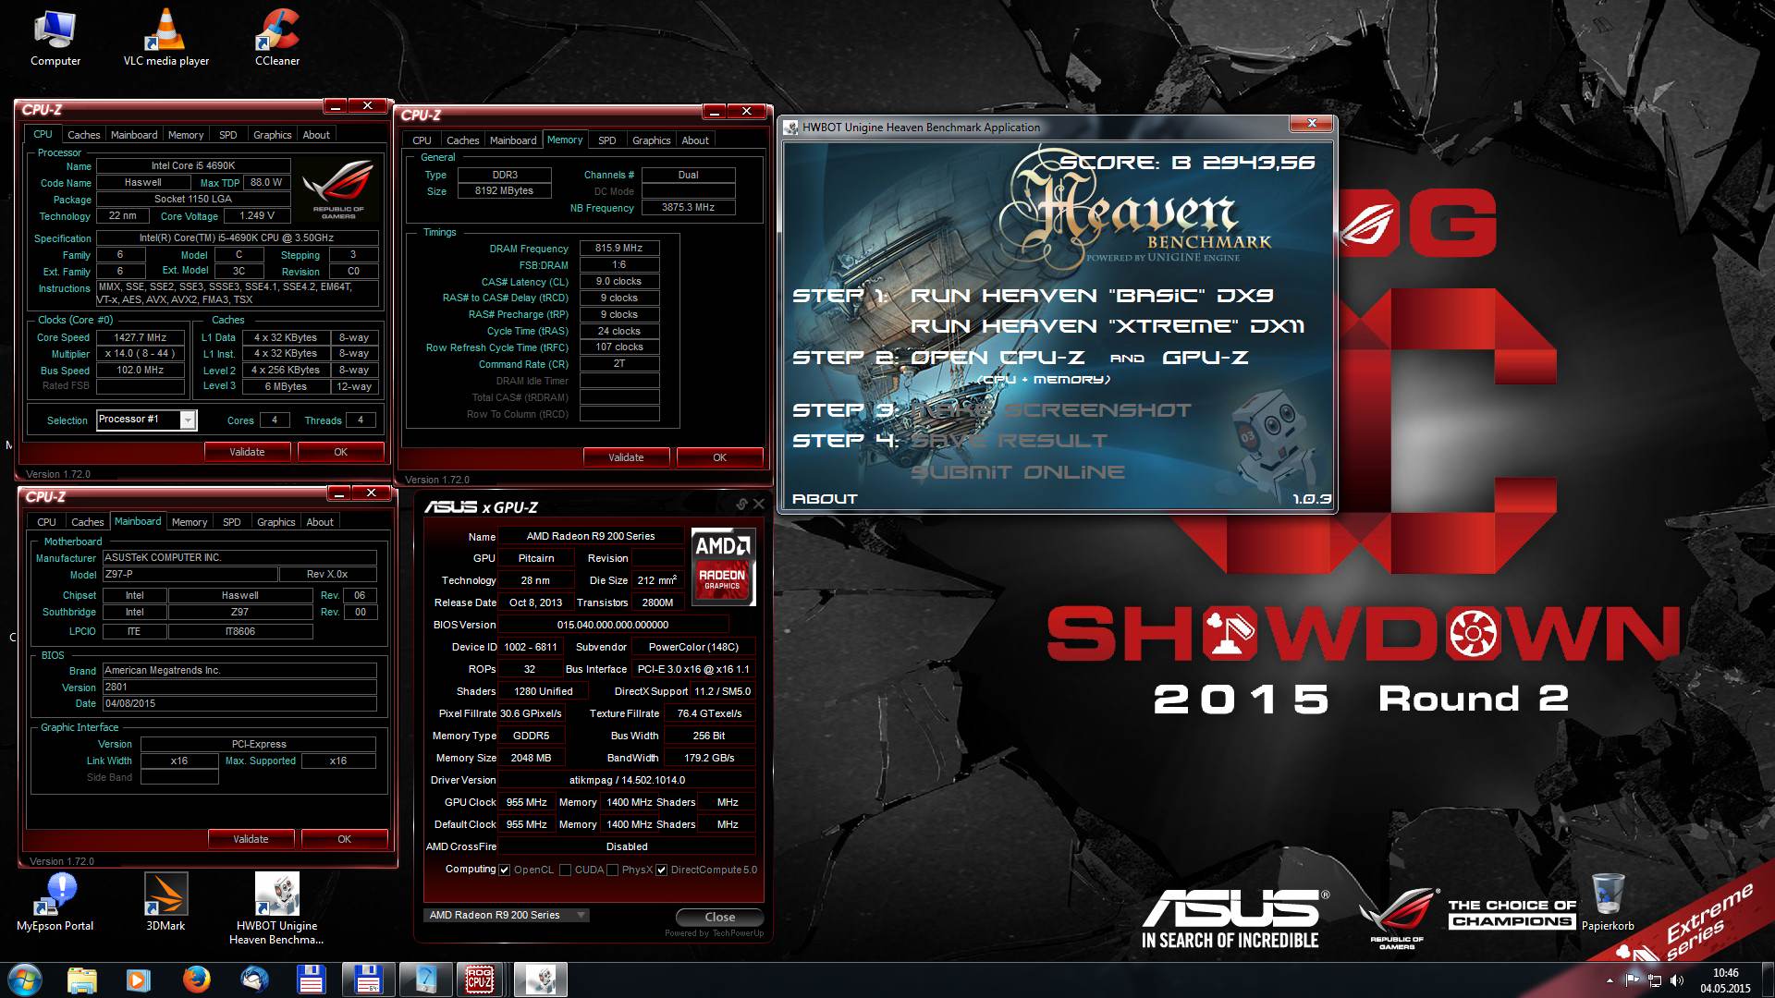Click Save Screenshot in HWBOT step 3
This screenshot has height=998, width=1775.
pos(1051,410)
